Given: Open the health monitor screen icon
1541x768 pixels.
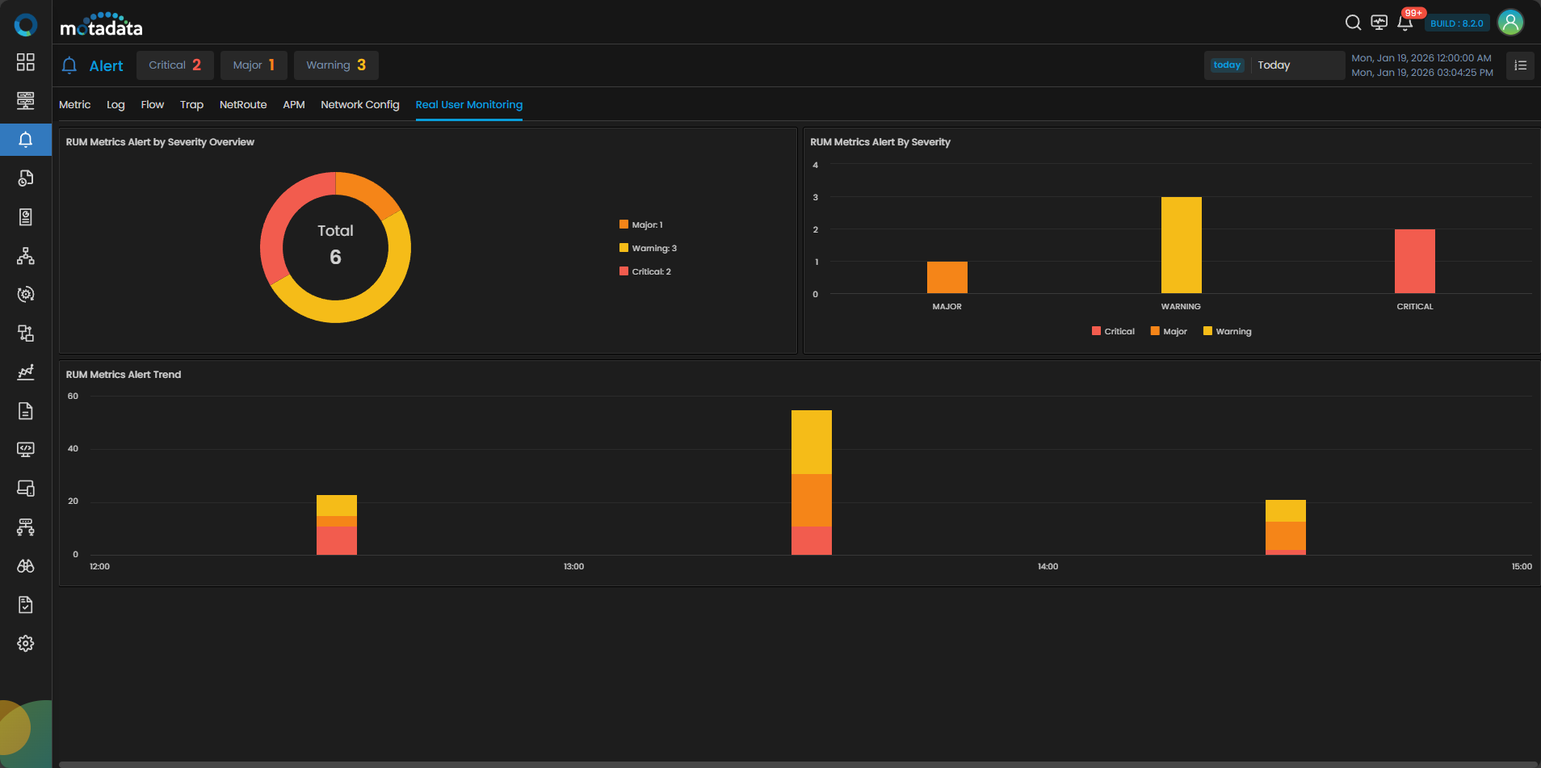Looking at the screenshot, I should coord(1379,23).
